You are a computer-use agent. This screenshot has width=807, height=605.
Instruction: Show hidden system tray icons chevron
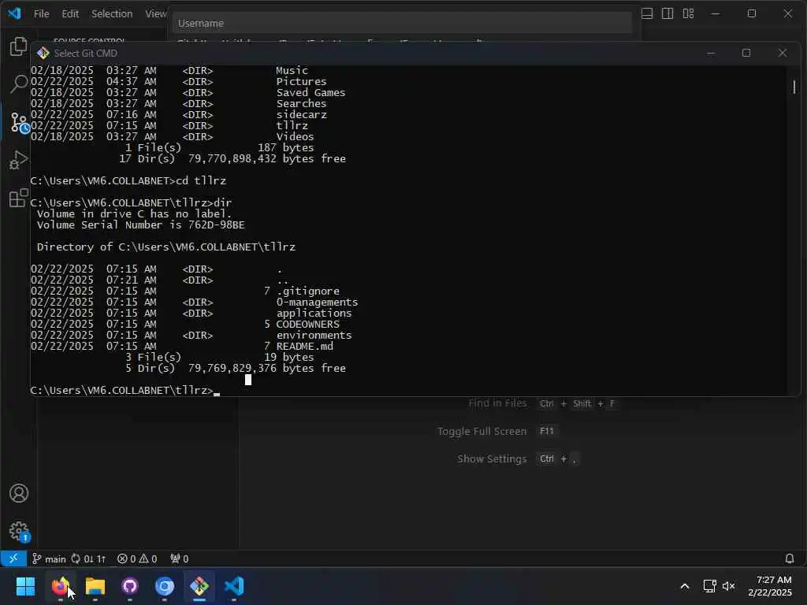685,586
